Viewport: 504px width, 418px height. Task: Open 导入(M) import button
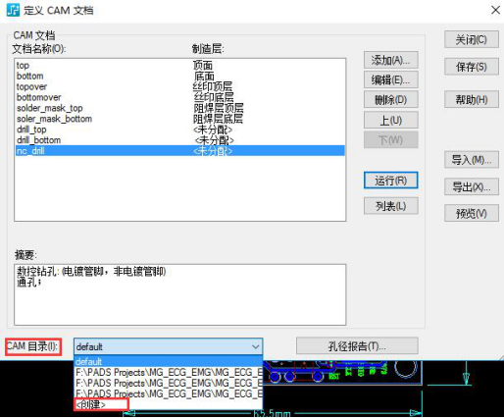coord(472,160)
